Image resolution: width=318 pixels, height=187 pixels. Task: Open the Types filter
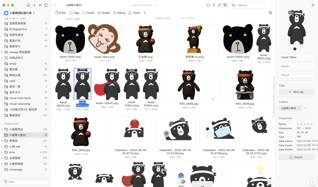pyautogui.click(x=135, y=13)
